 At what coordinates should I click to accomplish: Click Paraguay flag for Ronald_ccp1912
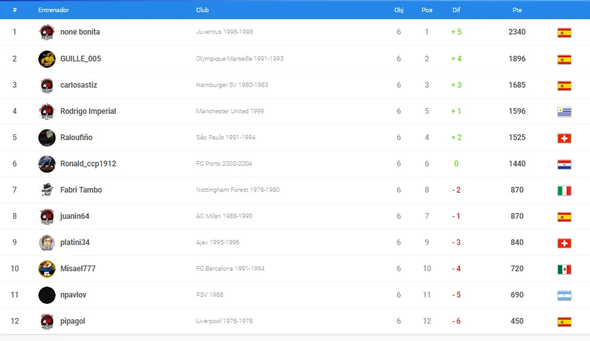[x=564, y=164]
